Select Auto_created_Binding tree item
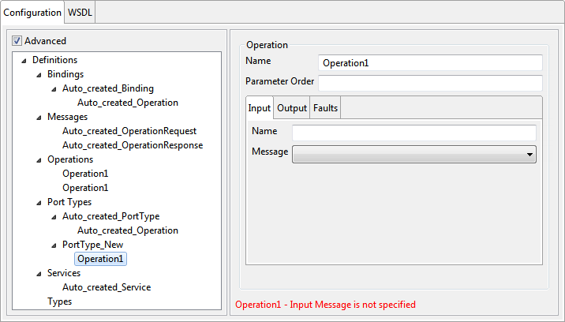Viewport: 565px width, 322px height. coord(108,88)
